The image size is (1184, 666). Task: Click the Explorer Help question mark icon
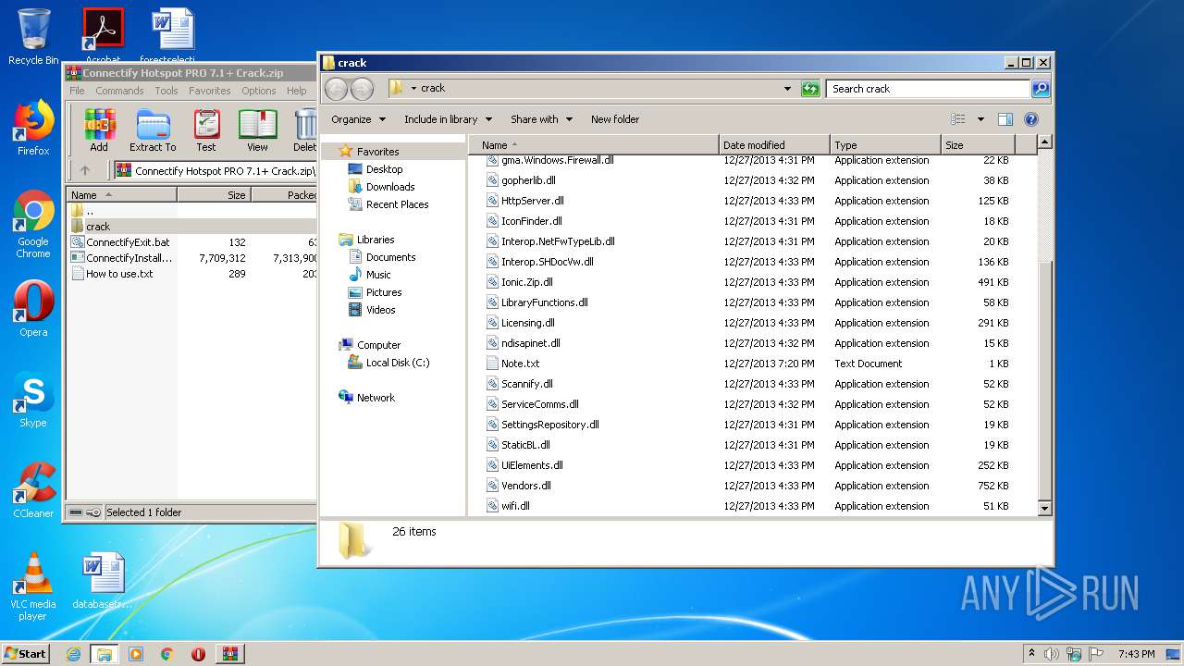click(x=1031, y=119)
